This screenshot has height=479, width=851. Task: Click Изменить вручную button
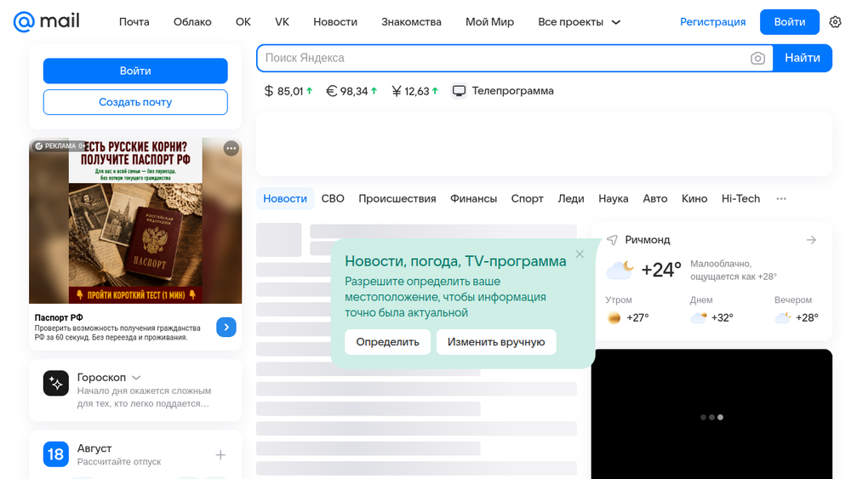point(496,342)
